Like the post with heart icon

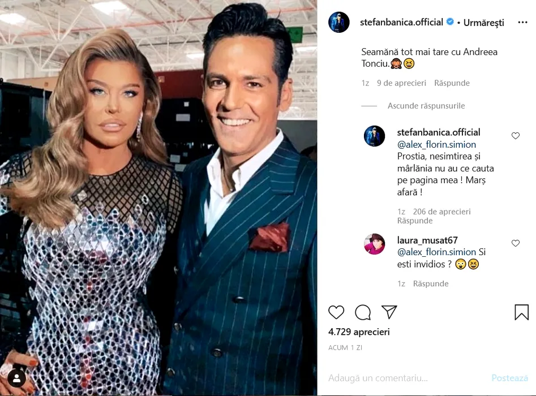pos(336,312)
